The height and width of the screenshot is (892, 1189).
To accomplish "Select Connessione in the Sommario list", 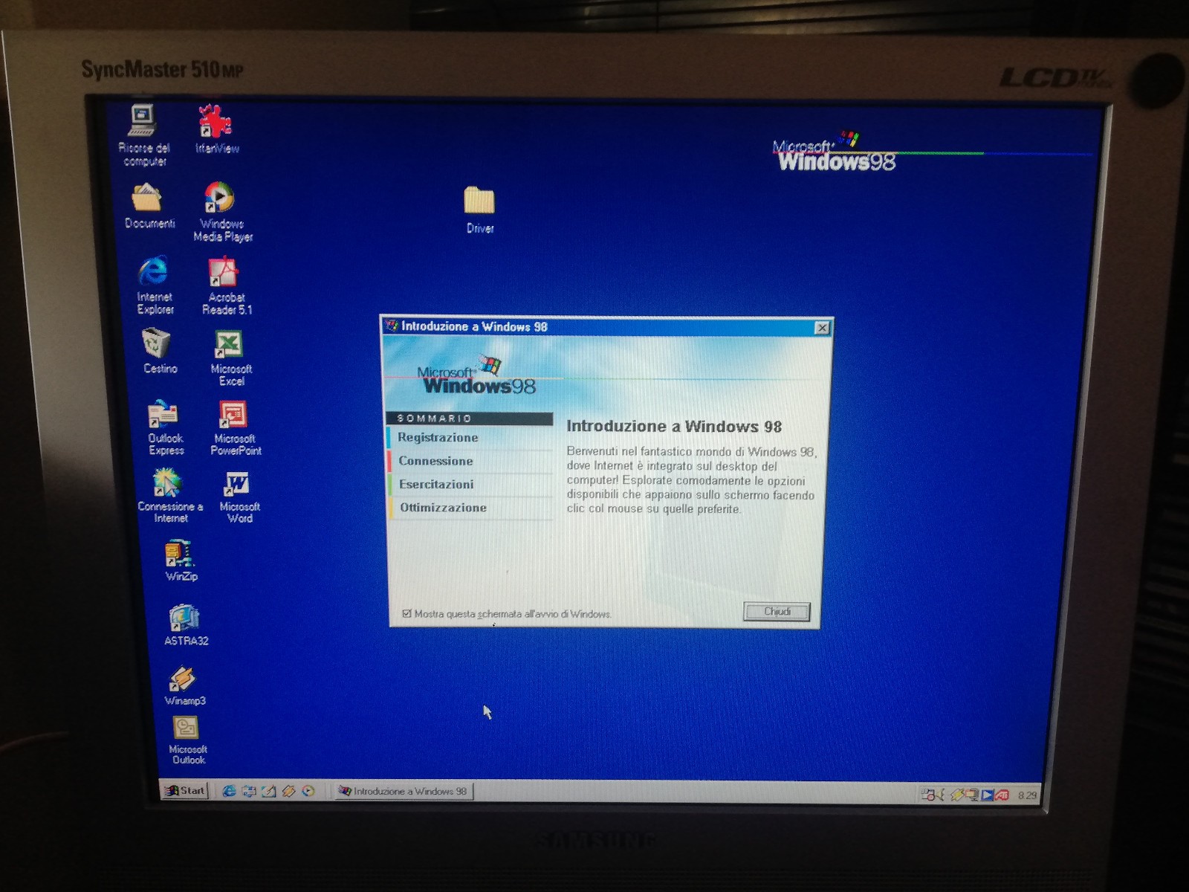I will (470, 461).
